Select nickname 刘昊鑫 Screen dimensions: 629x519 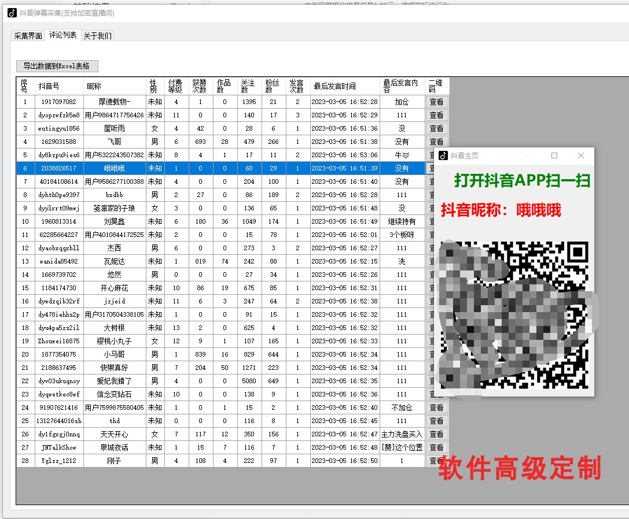[x=115, y=221]
